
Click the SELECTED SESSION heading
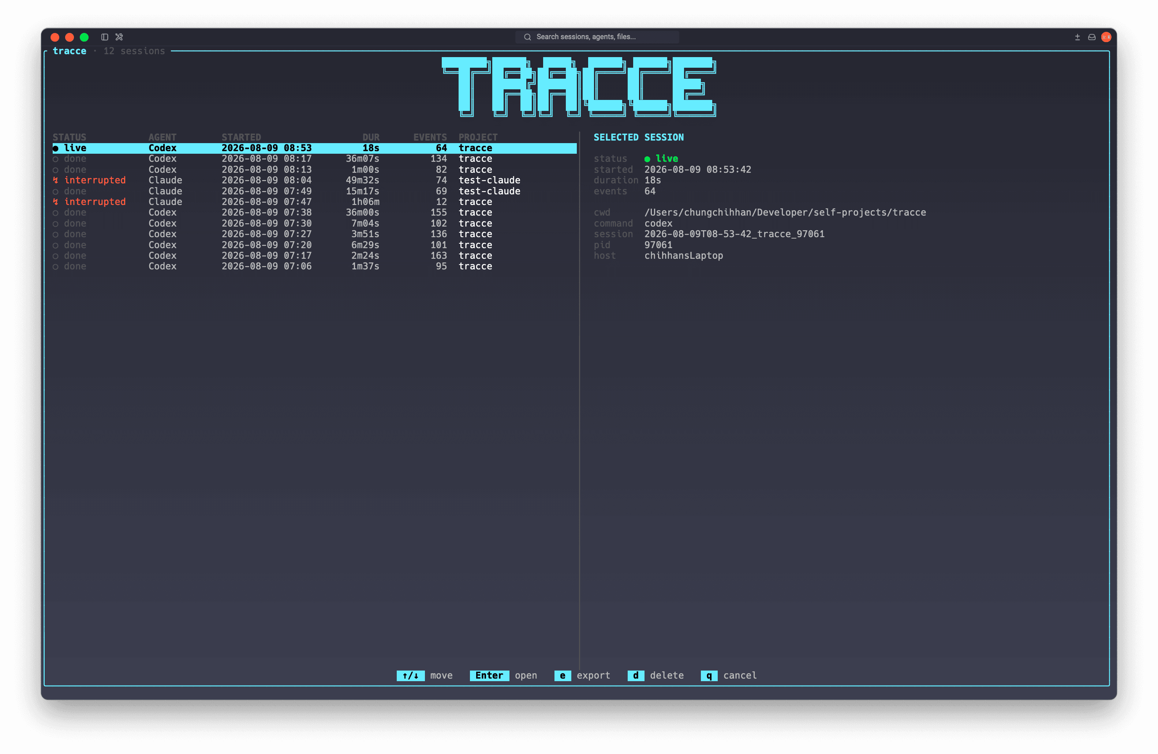click(x=638, y=137)
